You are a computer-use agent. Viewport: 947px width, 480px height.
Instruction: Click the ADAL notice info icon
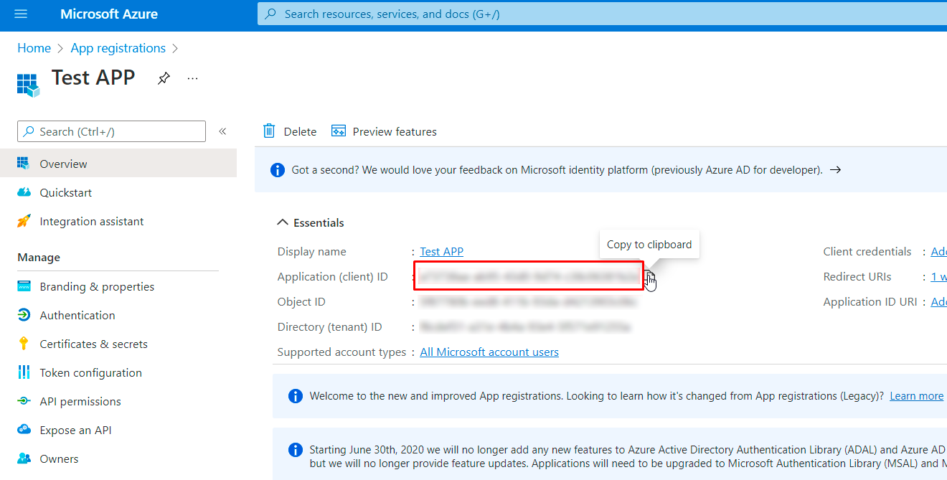[295, 450]
